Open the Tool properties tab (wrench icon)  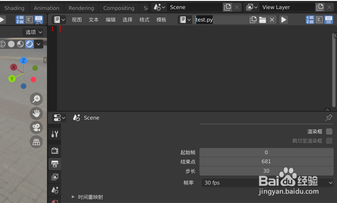55,134
